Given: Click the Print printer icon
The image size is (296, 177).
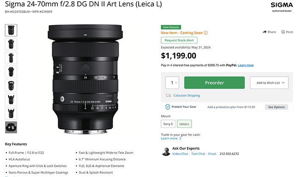Looking at the screenshot, I should (x=284, y=32).
